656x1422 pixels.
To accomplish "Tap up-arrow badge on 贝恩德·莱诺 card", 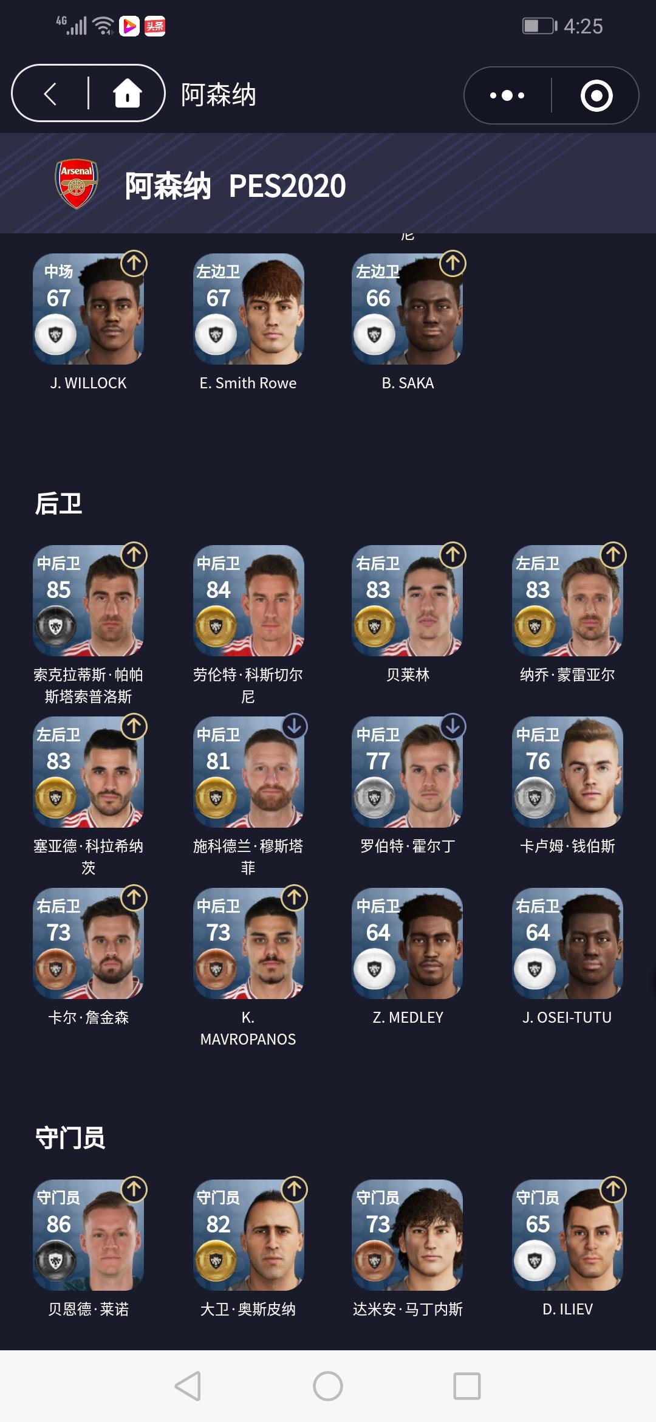I will pos(134,1189).
